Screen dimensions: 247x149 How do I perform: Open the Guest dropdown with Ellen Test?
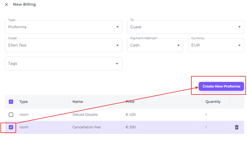(x=63, y=45)
